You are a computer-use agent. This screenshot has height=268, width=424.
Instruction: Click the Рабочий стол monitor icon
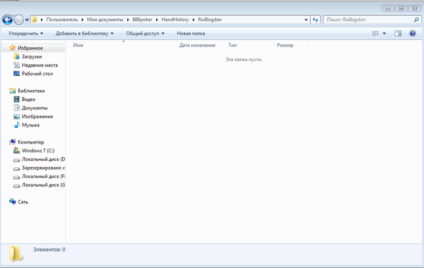[x=17, y=73]
